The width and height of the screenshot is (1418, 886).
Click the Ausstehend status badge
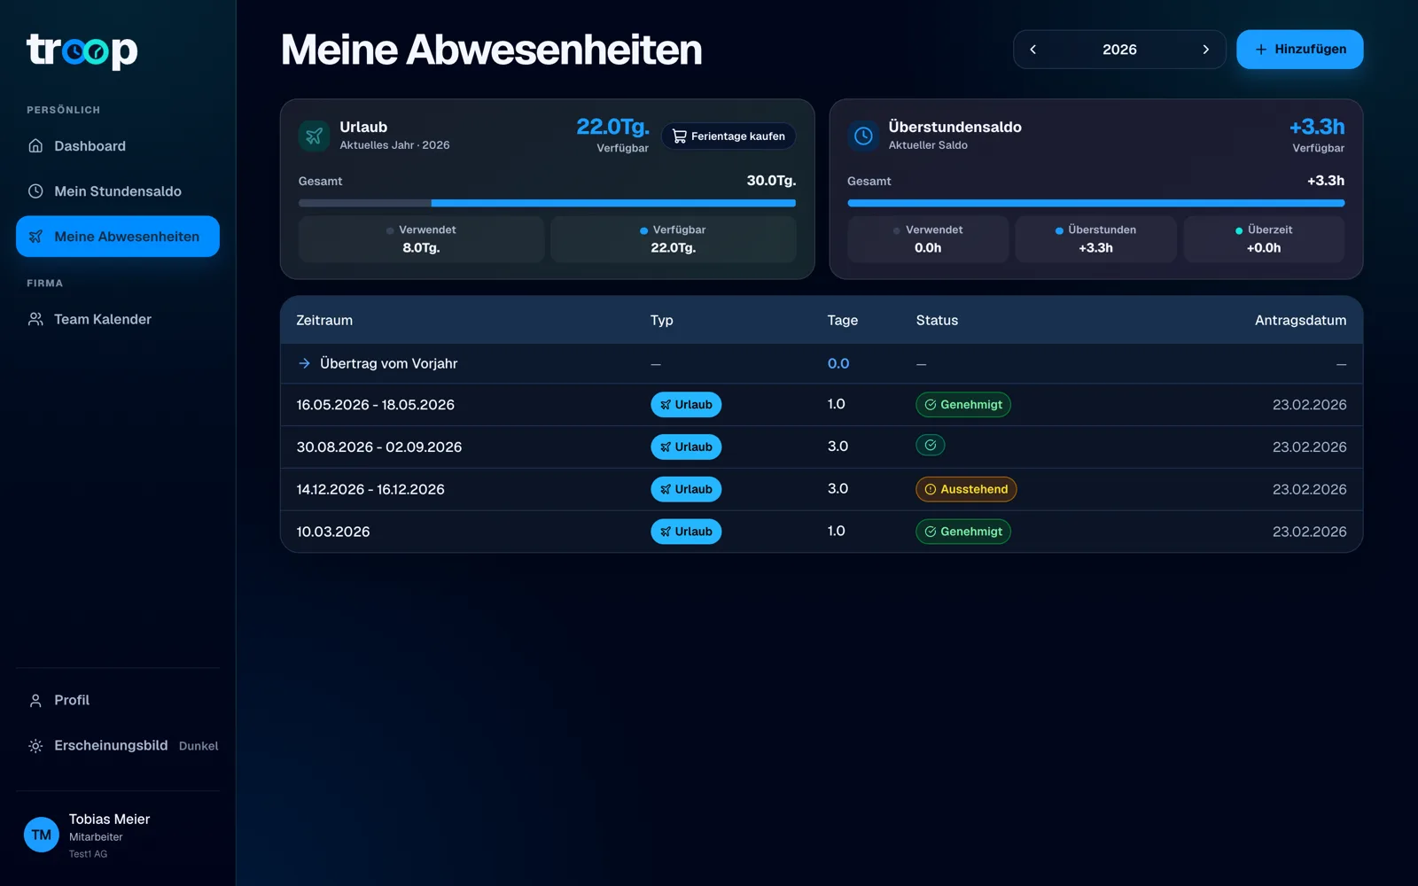tap(966, 489)
